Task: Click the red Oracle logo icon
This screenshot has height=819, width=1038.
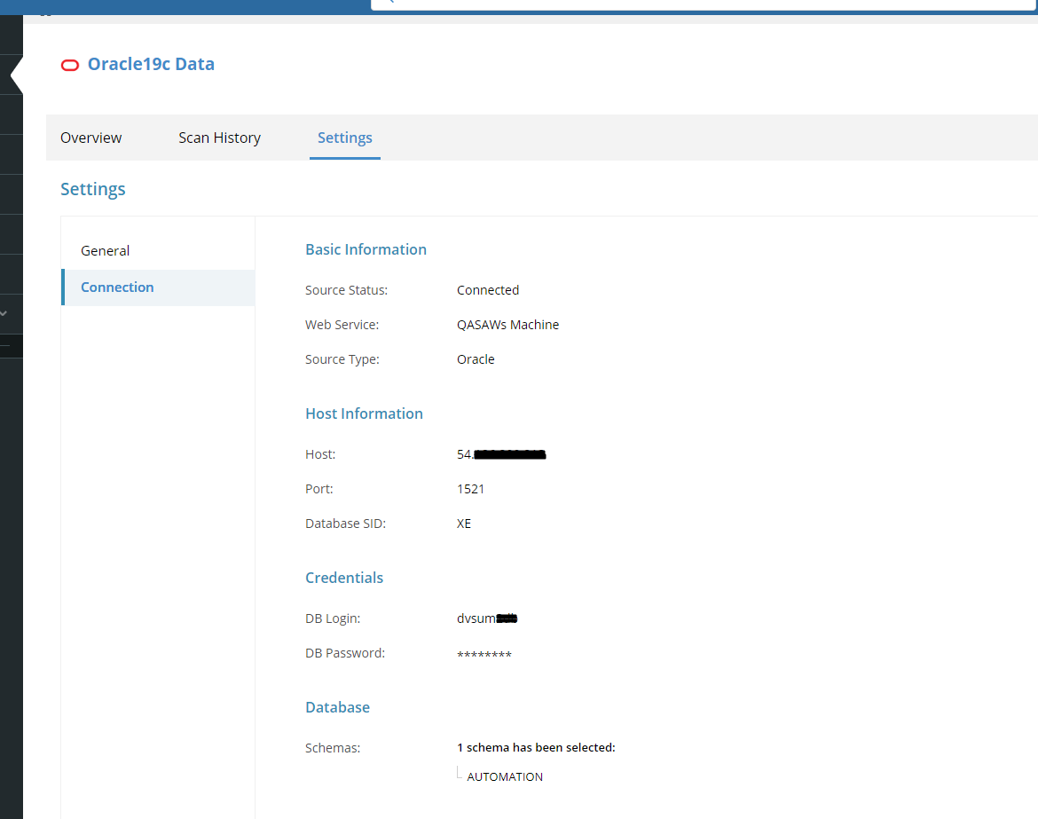Action: click(70, 65)
